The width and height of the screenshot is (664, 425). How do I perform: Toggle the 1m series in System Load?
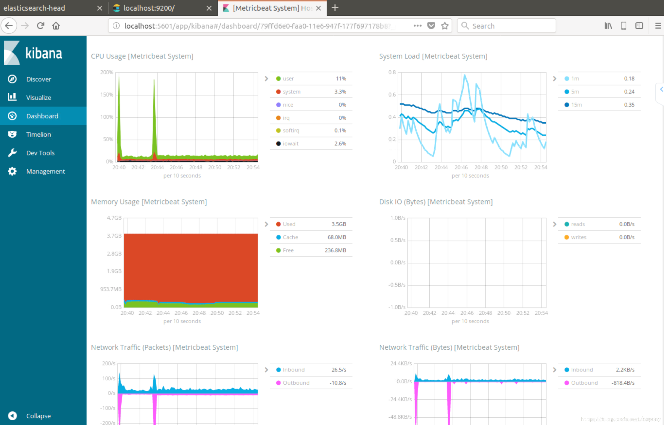click(x=599, y=79)
